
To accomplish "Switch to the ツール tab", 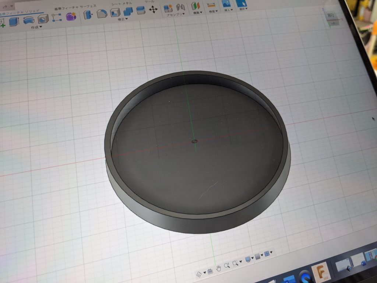I will [149, 1].
